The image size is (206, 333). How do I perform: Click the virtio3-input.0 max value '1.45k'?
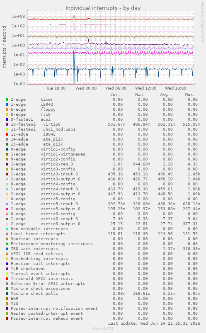tap(194, 174)
